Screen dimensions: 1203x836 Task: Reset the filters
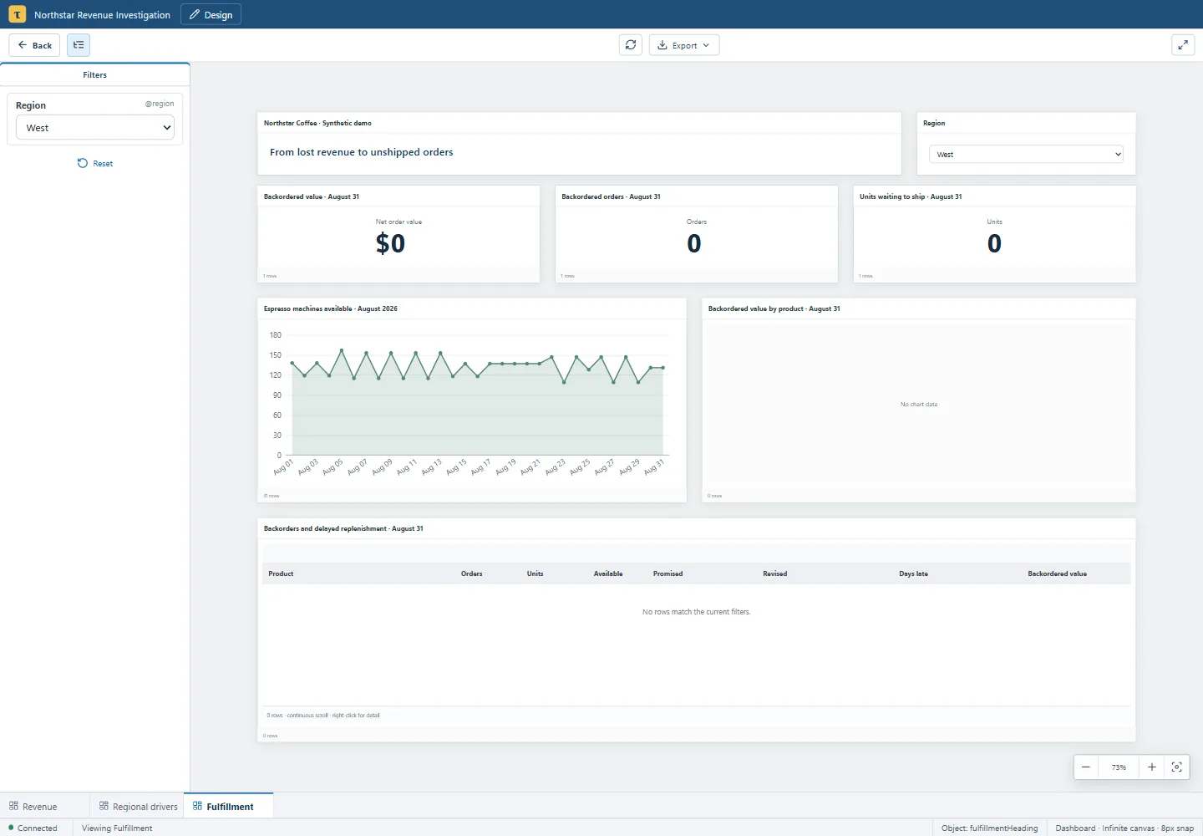pos(95,163)
